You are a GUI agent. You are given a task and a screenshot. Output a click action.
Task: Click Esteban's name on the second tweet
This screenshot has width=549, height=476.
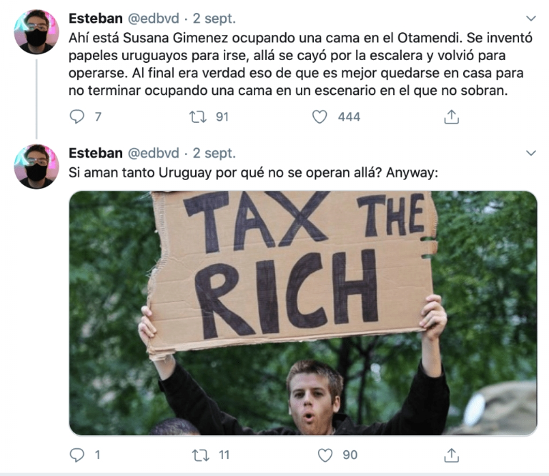[96, 153]
